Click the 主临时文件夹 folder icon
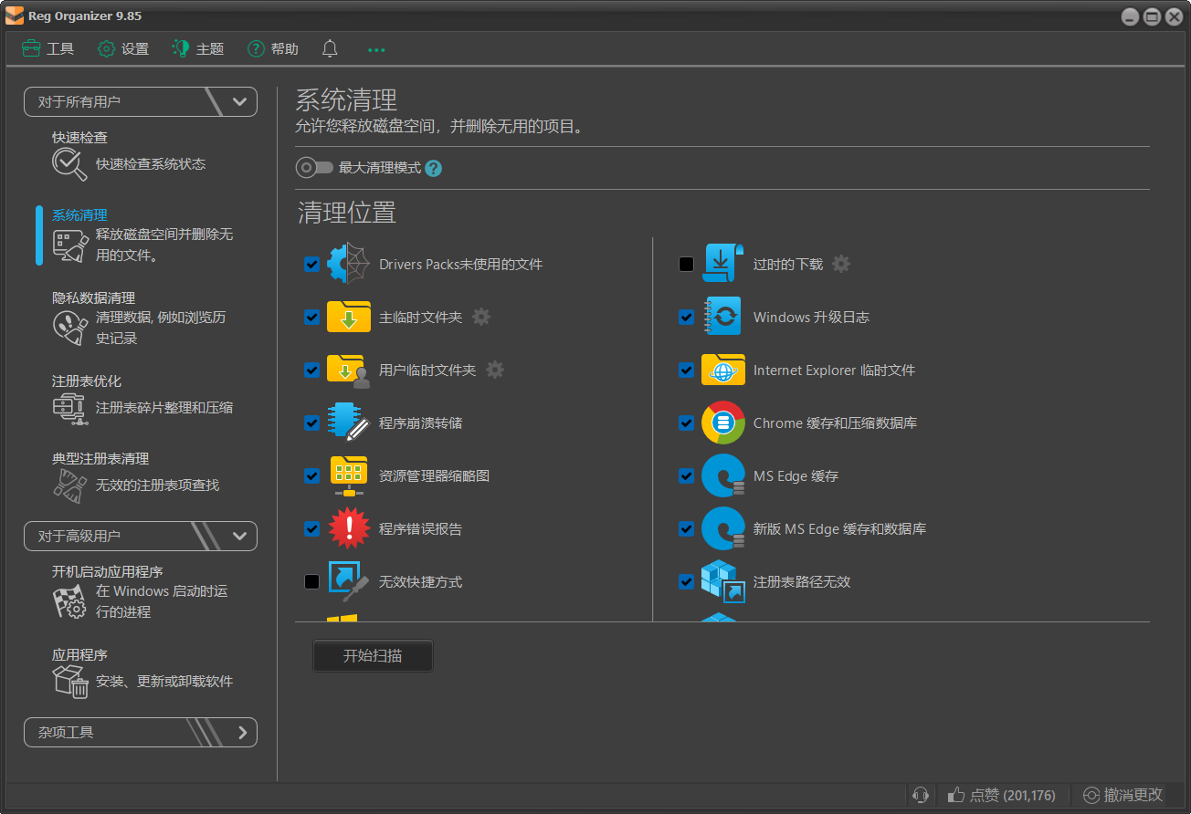Screen dimensions: 1191x814 pyautogui.click(x=348, y=318)
